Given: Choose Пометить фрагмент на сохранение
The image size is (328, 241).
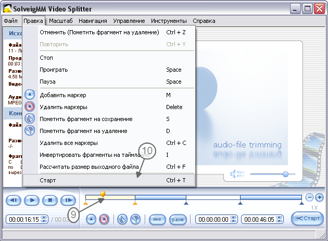Looking at the screenshot, I should (x=109, y=119).
